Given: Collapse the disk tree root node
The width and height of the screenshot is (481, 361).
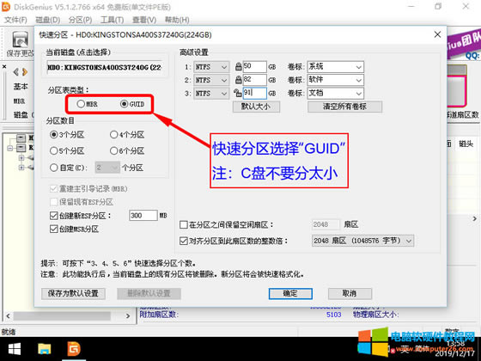Looking at the screenshot, I should tap(10, 148).
